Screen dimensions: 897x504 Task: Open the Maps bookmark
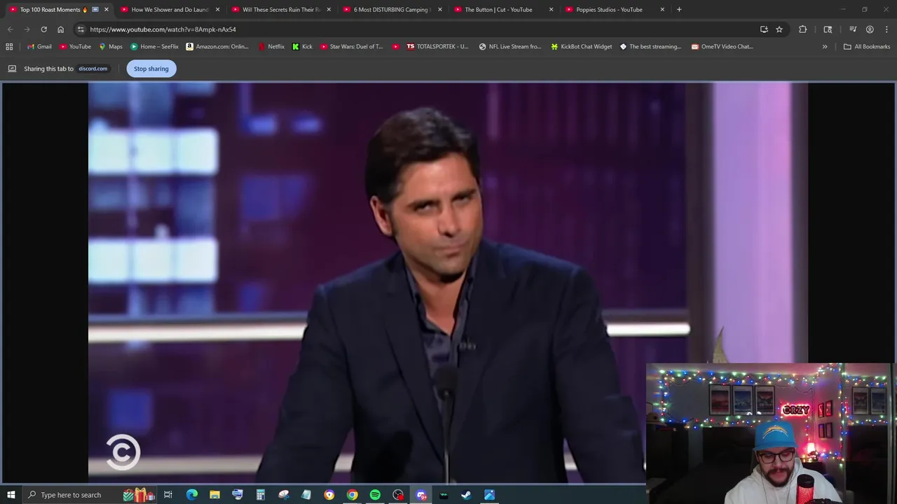111,47
